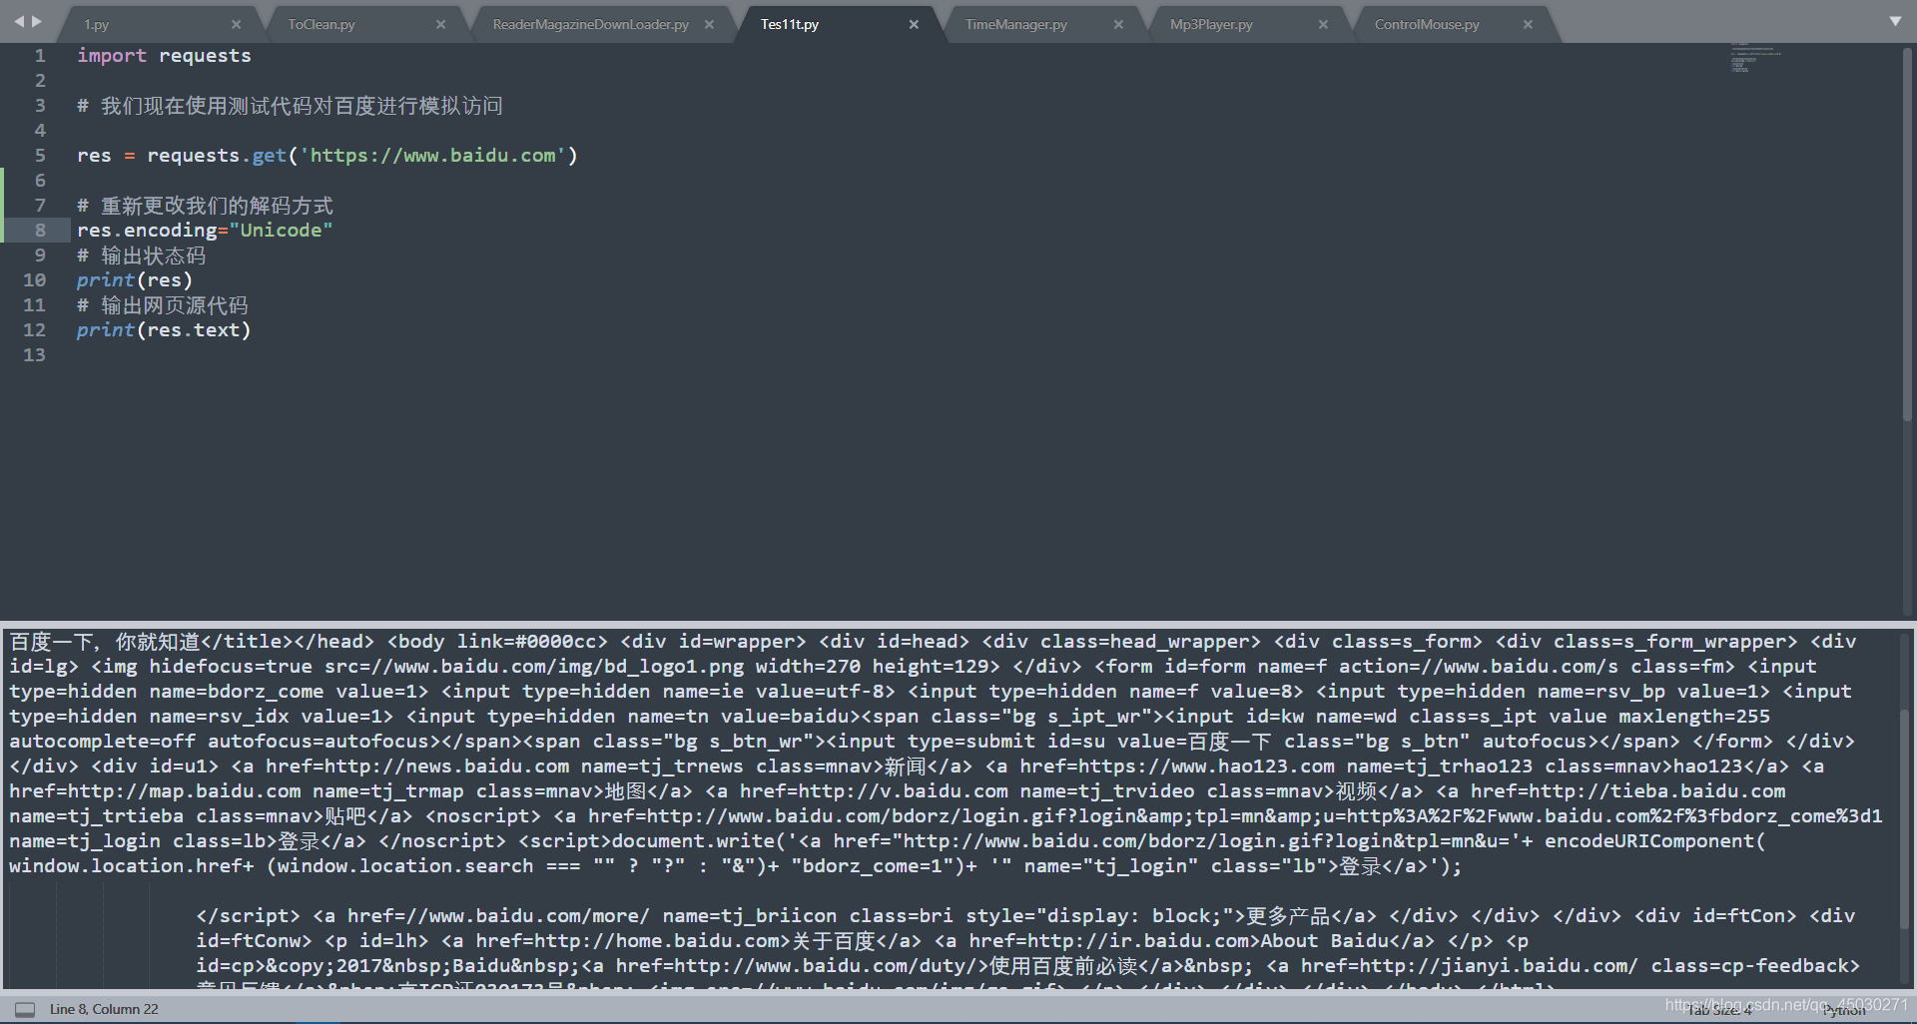Click comment '# 输出状态码' on line 9
The image size is (1917, 1024).
tap(141, 256)
